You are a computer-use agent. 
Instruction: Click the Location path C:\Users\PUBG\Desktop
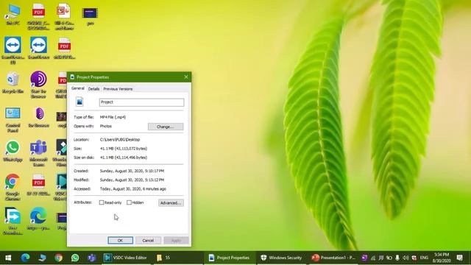click(120, 139)
